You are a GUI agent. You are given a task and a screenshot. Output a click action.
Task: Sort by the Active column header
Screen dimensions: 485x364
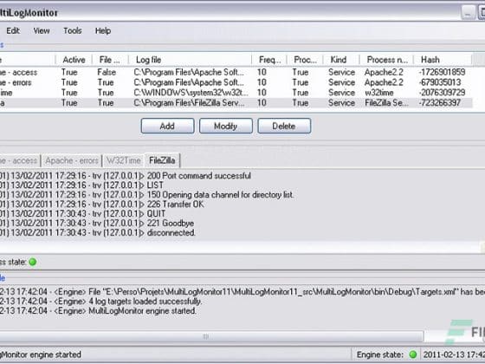(74, 60)
